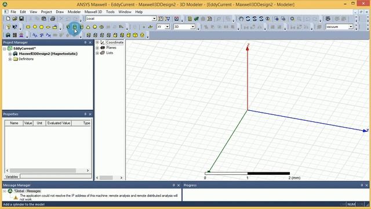Click the Open folder icon

coord(14,19)
